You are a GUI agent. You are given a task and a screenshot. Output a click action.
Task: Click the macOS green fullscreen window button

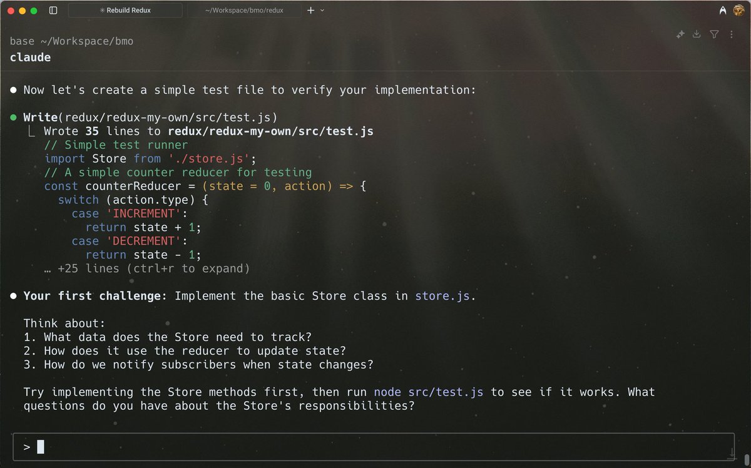34,11
